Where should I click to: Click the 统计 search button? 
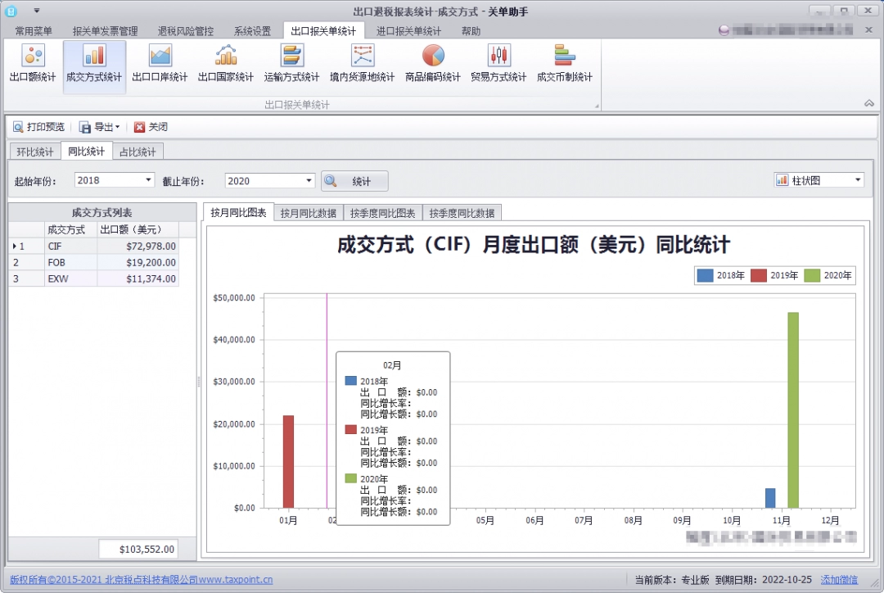(354, 181)
